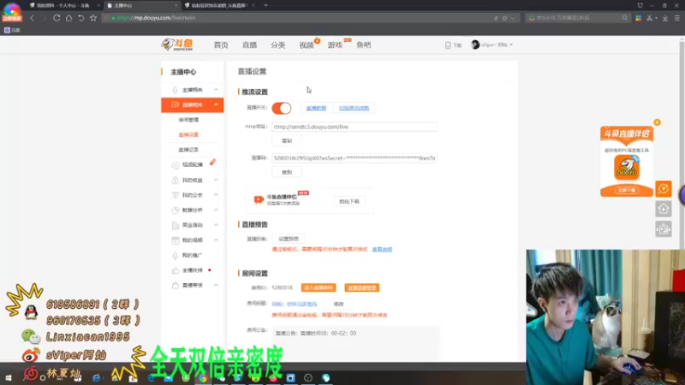Click the scissors screenshot icon in browser toolbar

pos(650,18)
